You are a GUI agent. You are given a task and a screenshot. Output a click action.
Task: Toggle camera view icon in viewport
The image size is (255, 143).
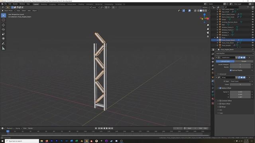(208, 33)
